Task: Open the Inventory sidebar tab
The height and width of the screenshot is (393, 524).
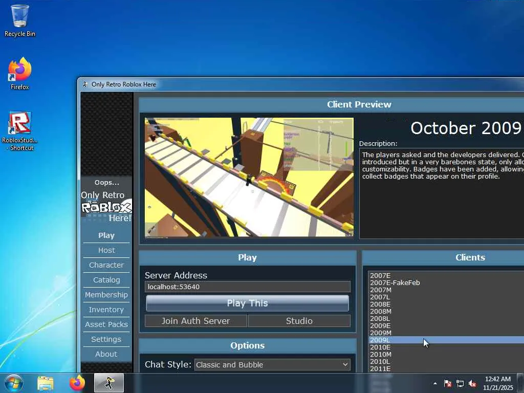Action: point(106,310)
